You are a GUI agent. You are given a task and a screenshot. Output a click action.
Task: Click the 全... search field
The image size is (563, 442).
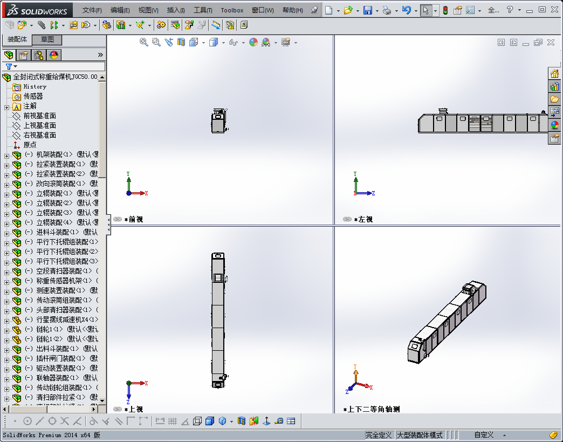tap(493, 10)
